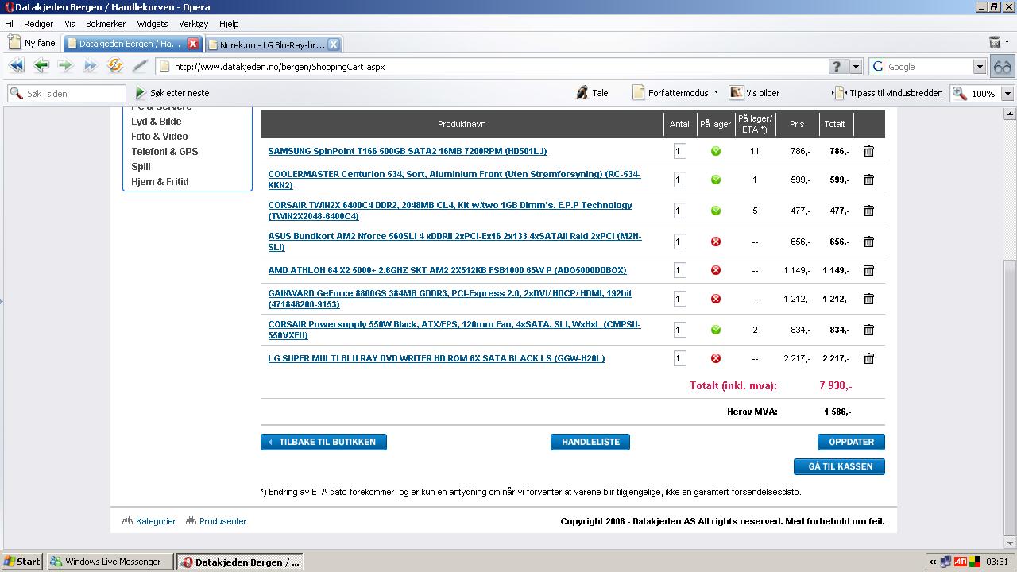Screen dimensions: 1017x572
Task: Open the Fil menu
Action: [x=10, y=24]
